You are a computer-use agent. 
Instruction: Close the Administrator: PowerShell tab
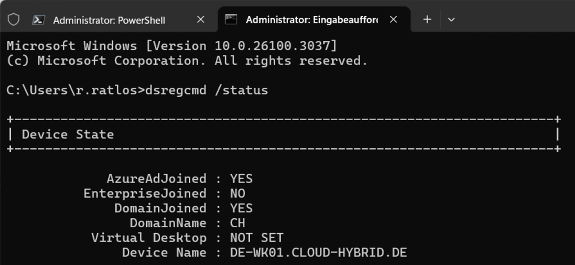(x=201, y=20)
